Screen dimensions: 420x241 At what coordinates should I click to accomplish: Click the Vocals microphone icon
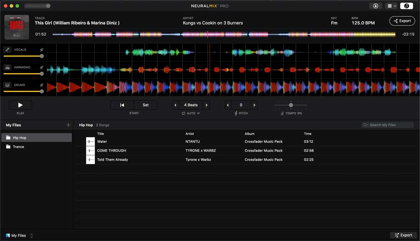7,50
